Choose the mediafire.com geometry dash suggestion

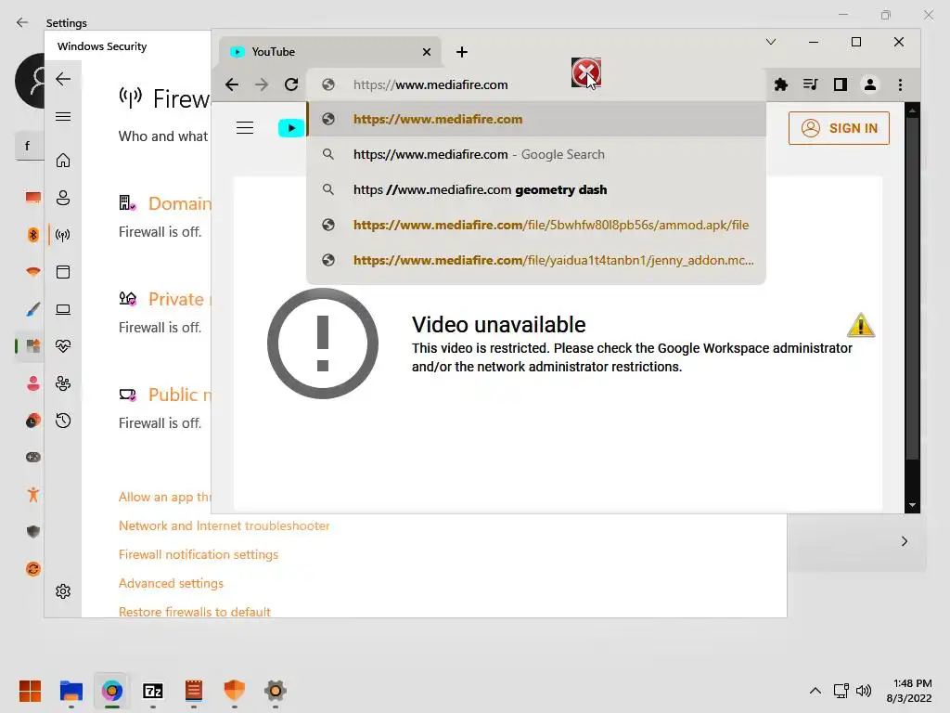coord(536,189)
